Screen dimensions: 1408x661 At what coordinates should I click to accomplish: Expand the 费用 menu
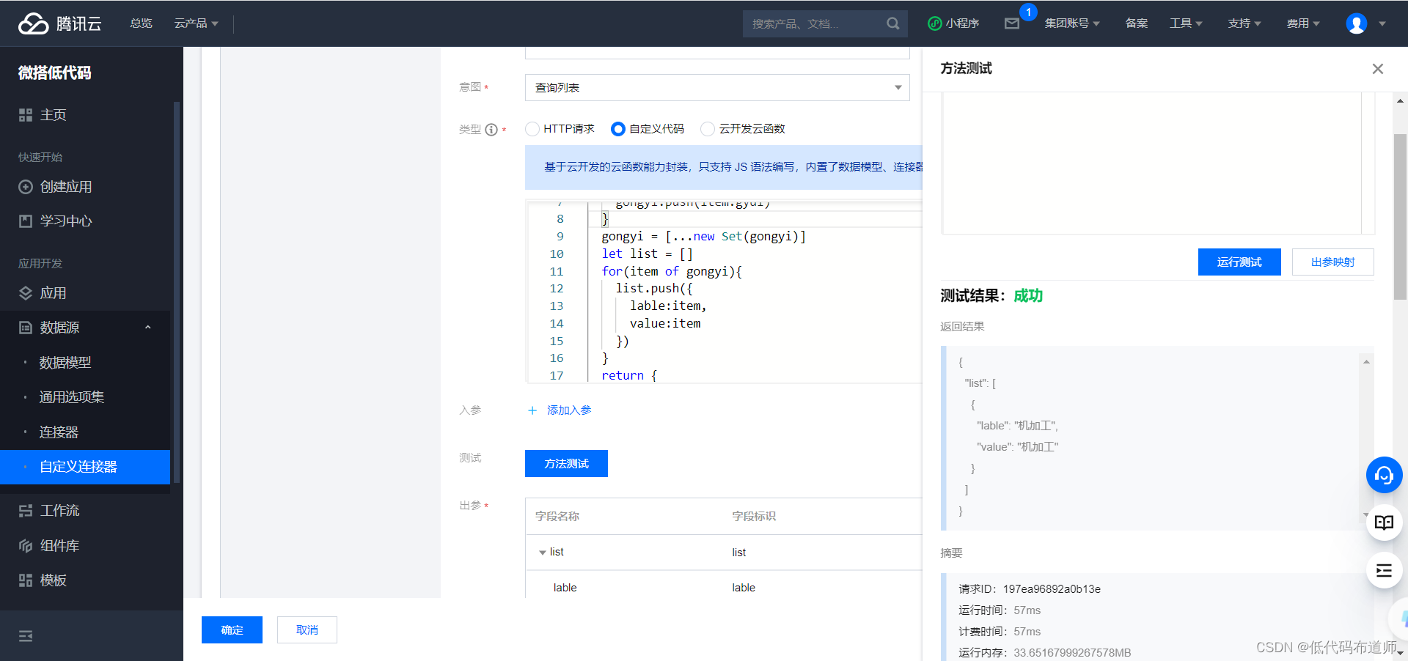1303,23
